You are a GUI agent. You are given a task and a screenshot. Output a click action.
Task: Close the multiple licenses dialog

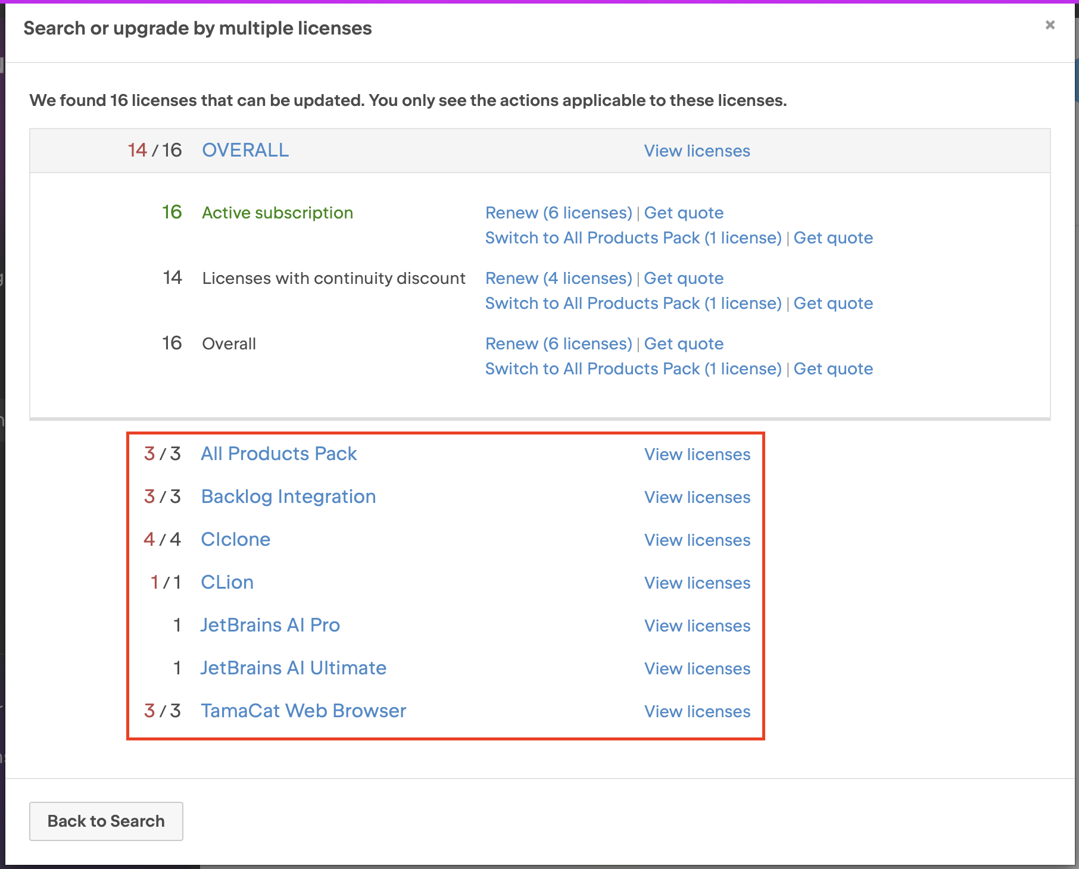[x=1050, y=25]
